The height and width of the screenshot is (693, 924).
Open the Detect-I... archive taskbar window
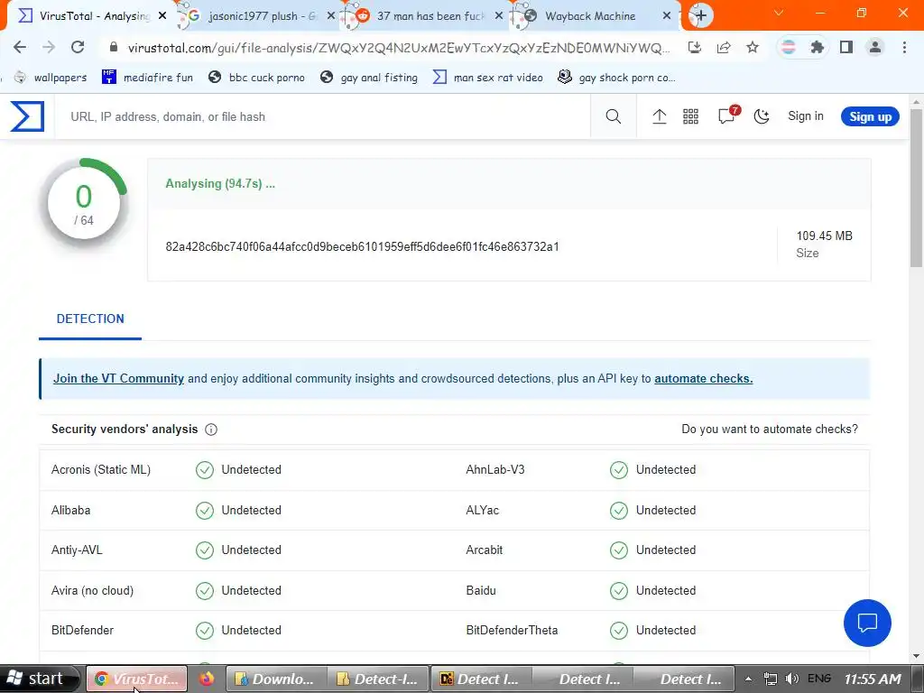[x=379, y=679]
